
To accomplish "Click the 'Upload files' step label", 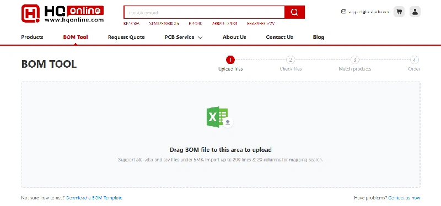I will tap(230, 69).
